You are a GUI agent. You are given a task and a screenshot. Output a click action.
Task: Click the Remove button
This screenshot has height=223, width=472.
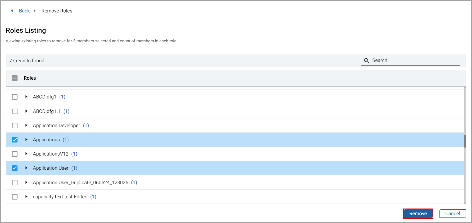click(x=418, y=213)
